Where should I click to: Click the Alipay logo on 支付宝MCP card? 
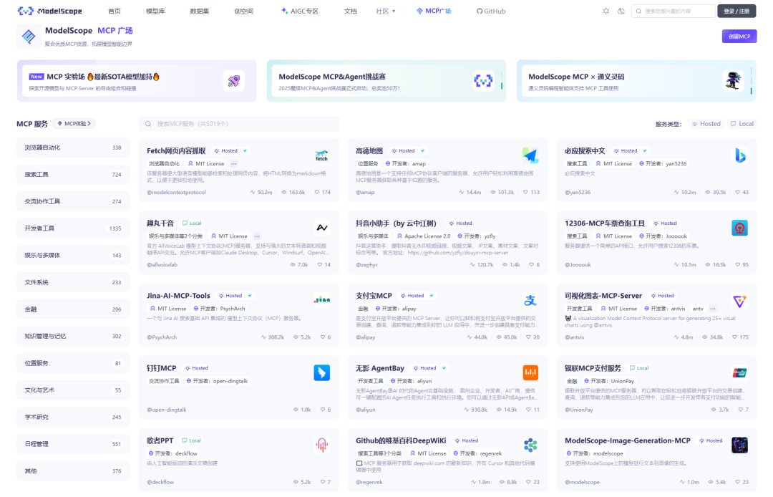click(x=530, y=300)
